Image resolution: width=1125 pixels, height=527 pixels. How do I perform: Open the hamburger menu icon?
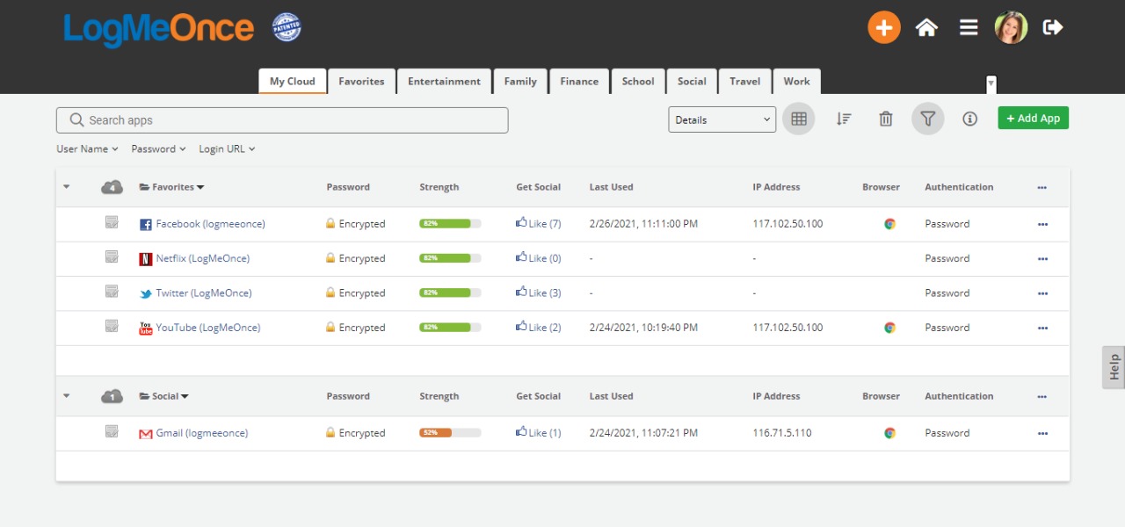click(x=969, y=27)
